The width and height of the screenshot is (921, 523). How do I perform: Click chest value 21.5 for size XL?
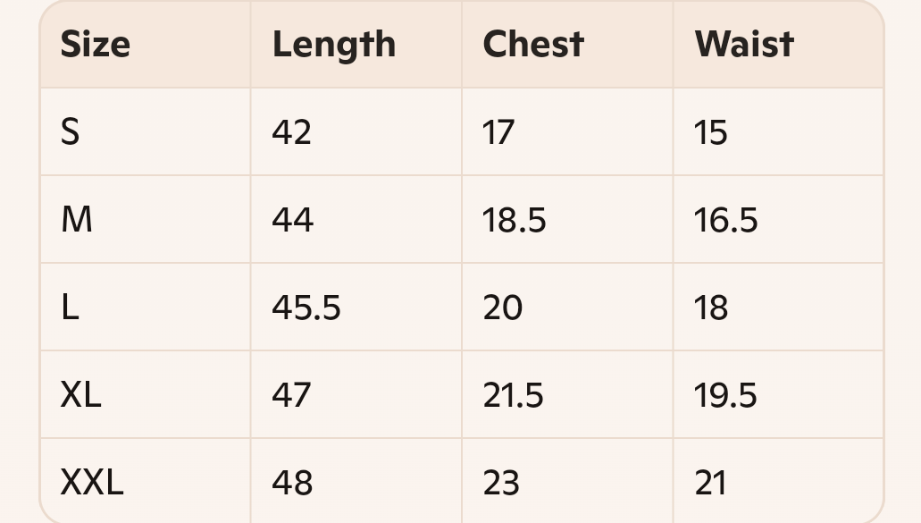(513, 395)
